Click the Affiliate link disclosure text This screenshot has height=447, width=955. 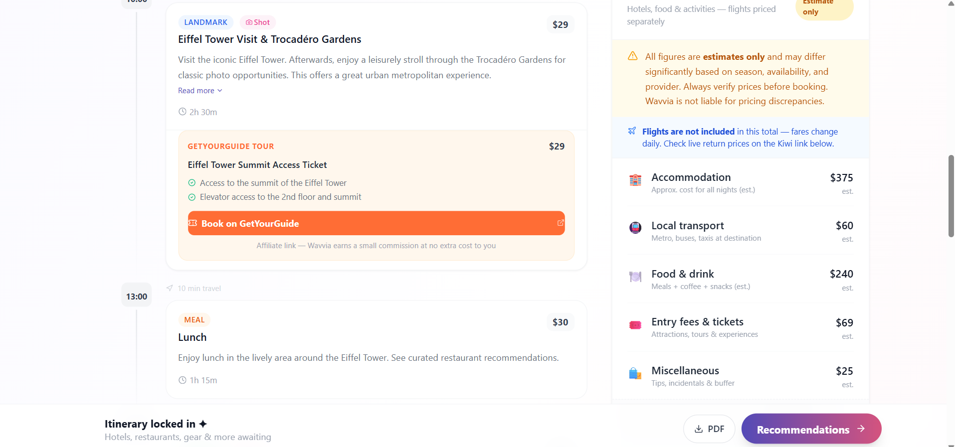(376, 246)
